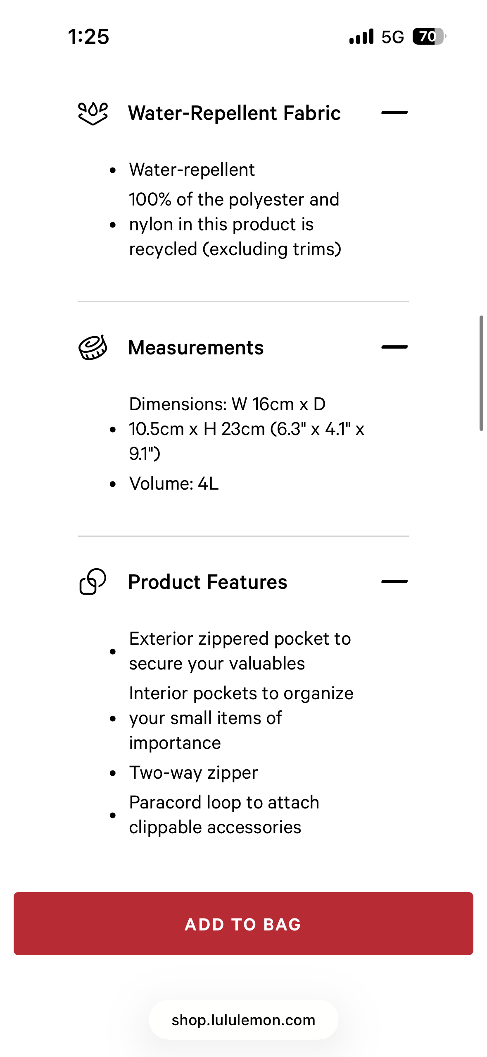Tap the 1:25 clock in status bar
The height and width of the screenshot is (1057, 487).
(88, 36)
